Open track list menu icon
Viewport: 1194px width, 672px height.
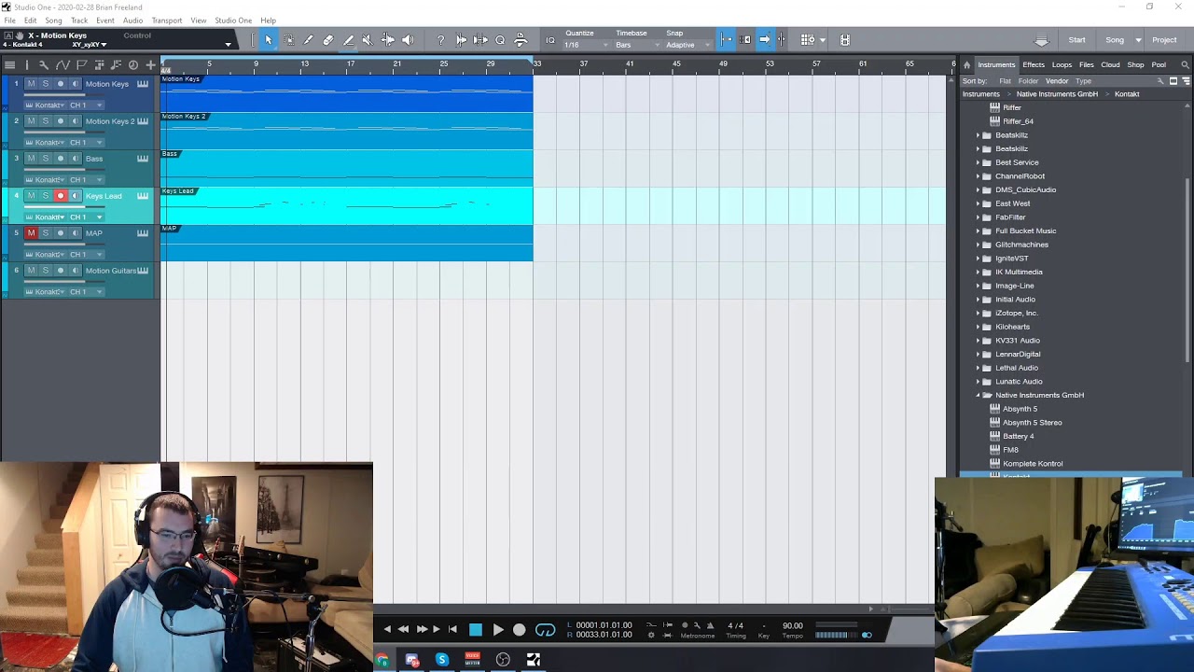[10, 64]
